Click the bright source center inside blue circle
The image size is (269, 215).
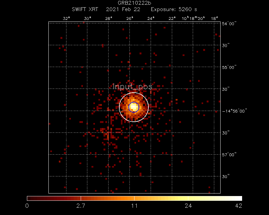point(134,107)
